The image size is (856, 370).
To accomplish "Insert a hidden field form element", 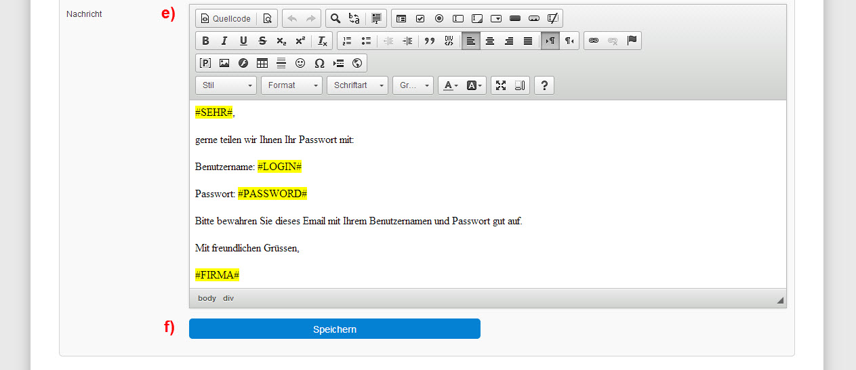I will pos(553,18).
